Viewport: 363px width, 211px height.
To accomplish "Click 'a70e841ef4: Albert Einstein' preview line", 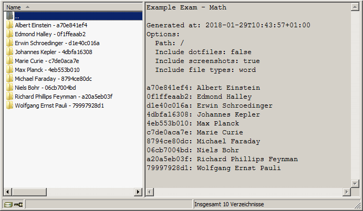I will click(x=203, y=88).
